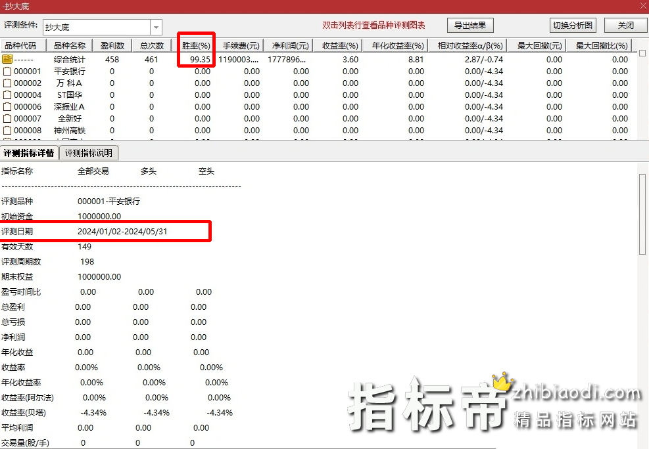Viewport: 649px width, 449px height.
Task: Sort by the 盈利数 column header
Action: point(112,45)
